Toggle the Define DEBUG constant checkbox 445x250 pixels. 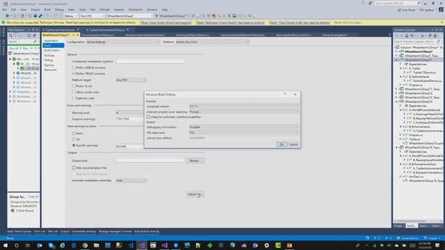74,67
